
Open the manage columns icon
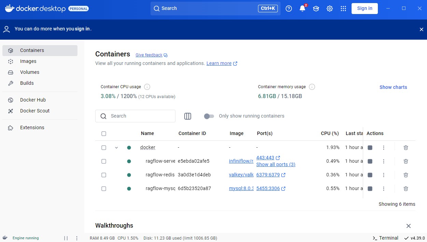(x=188, y=116)
